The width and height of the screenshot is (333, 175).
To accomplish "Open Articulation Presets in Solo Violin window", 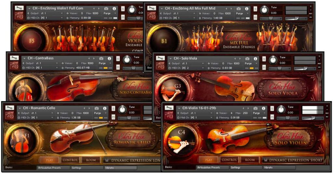I will [x=212, y=168].
